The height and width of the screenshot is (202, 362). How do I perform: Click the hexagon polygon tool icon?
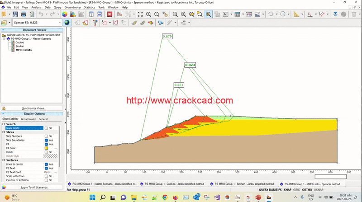tap(282, 14)
